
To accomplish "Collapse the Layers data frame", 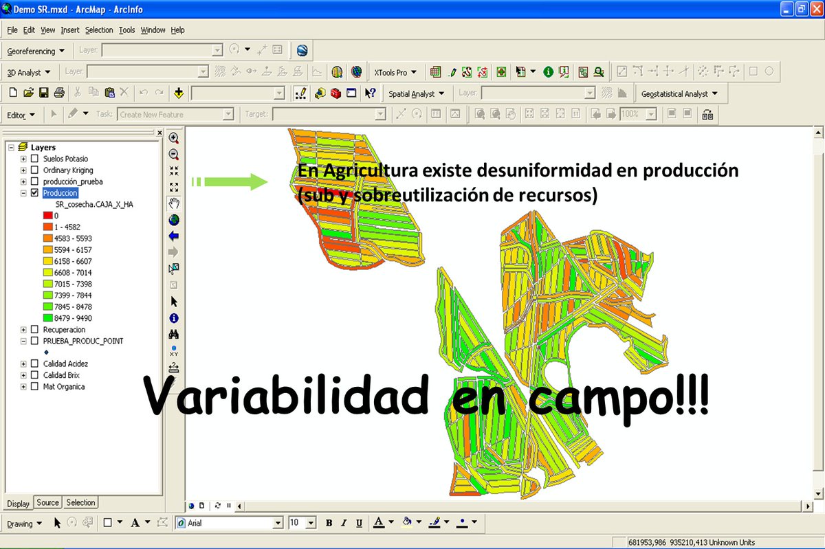I will (x=11, y=147).
